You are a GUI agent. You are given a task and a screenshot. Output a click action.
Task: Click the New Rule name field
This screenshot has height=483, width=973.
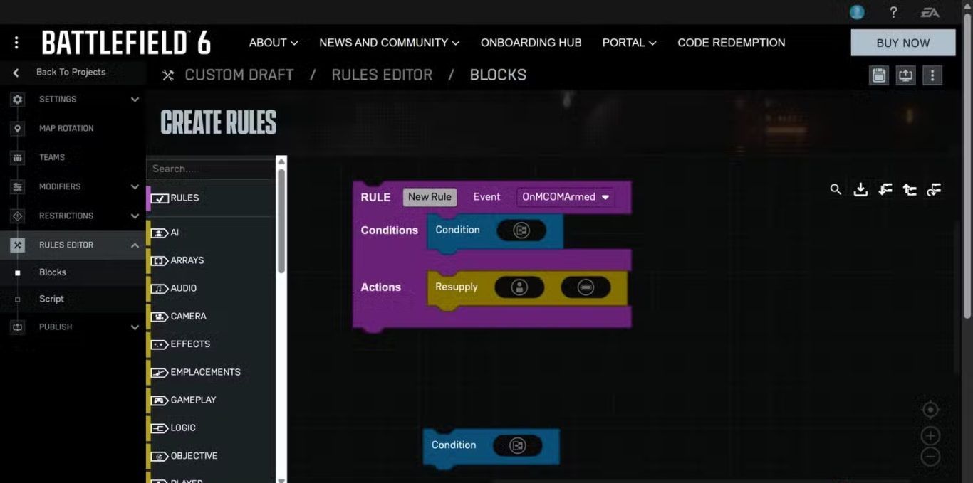tap(430, 197)
